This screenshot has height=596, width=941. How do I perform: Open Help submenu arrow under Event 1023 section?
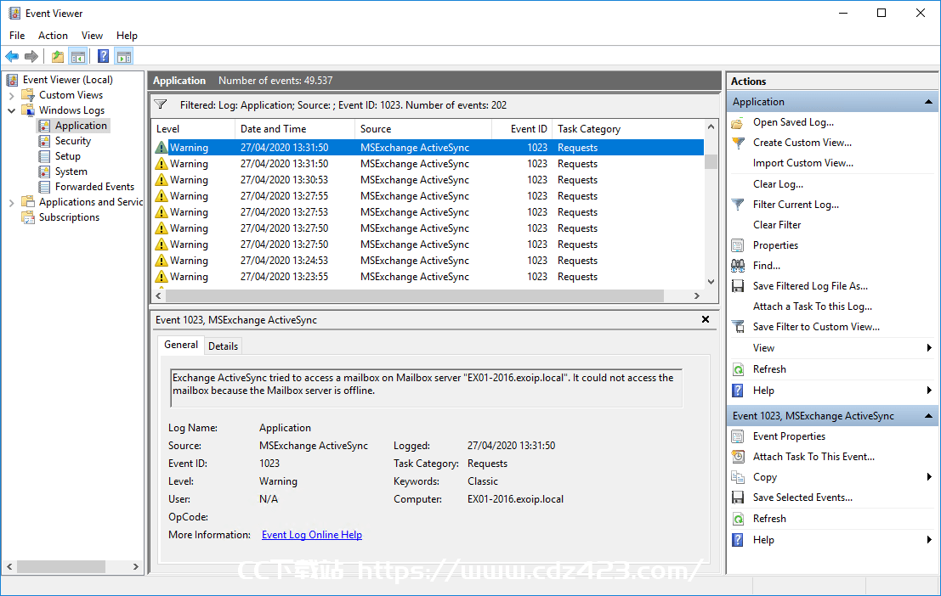(x=929, y=540)
